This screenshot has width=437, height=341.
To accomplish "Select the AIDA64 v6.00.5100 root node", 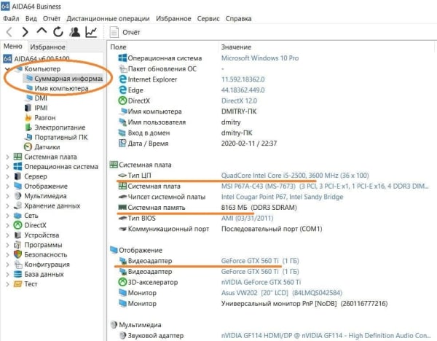I will tap(42, 58).
